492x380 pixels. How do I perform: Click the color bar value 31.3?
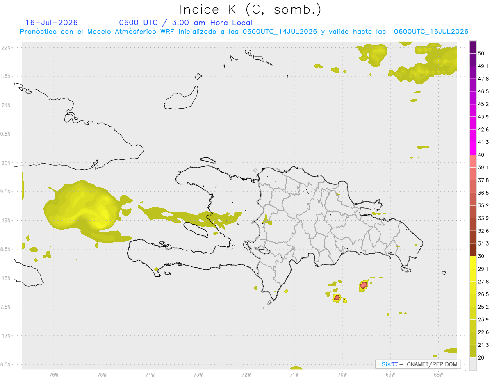[x=483, y=243]
